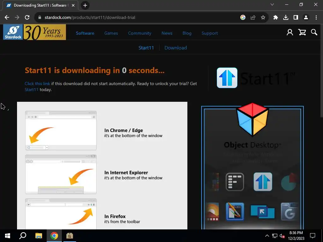Open File Explorer from the taskbar
Viewport: 323px width, 242px height.
(38, 236)
